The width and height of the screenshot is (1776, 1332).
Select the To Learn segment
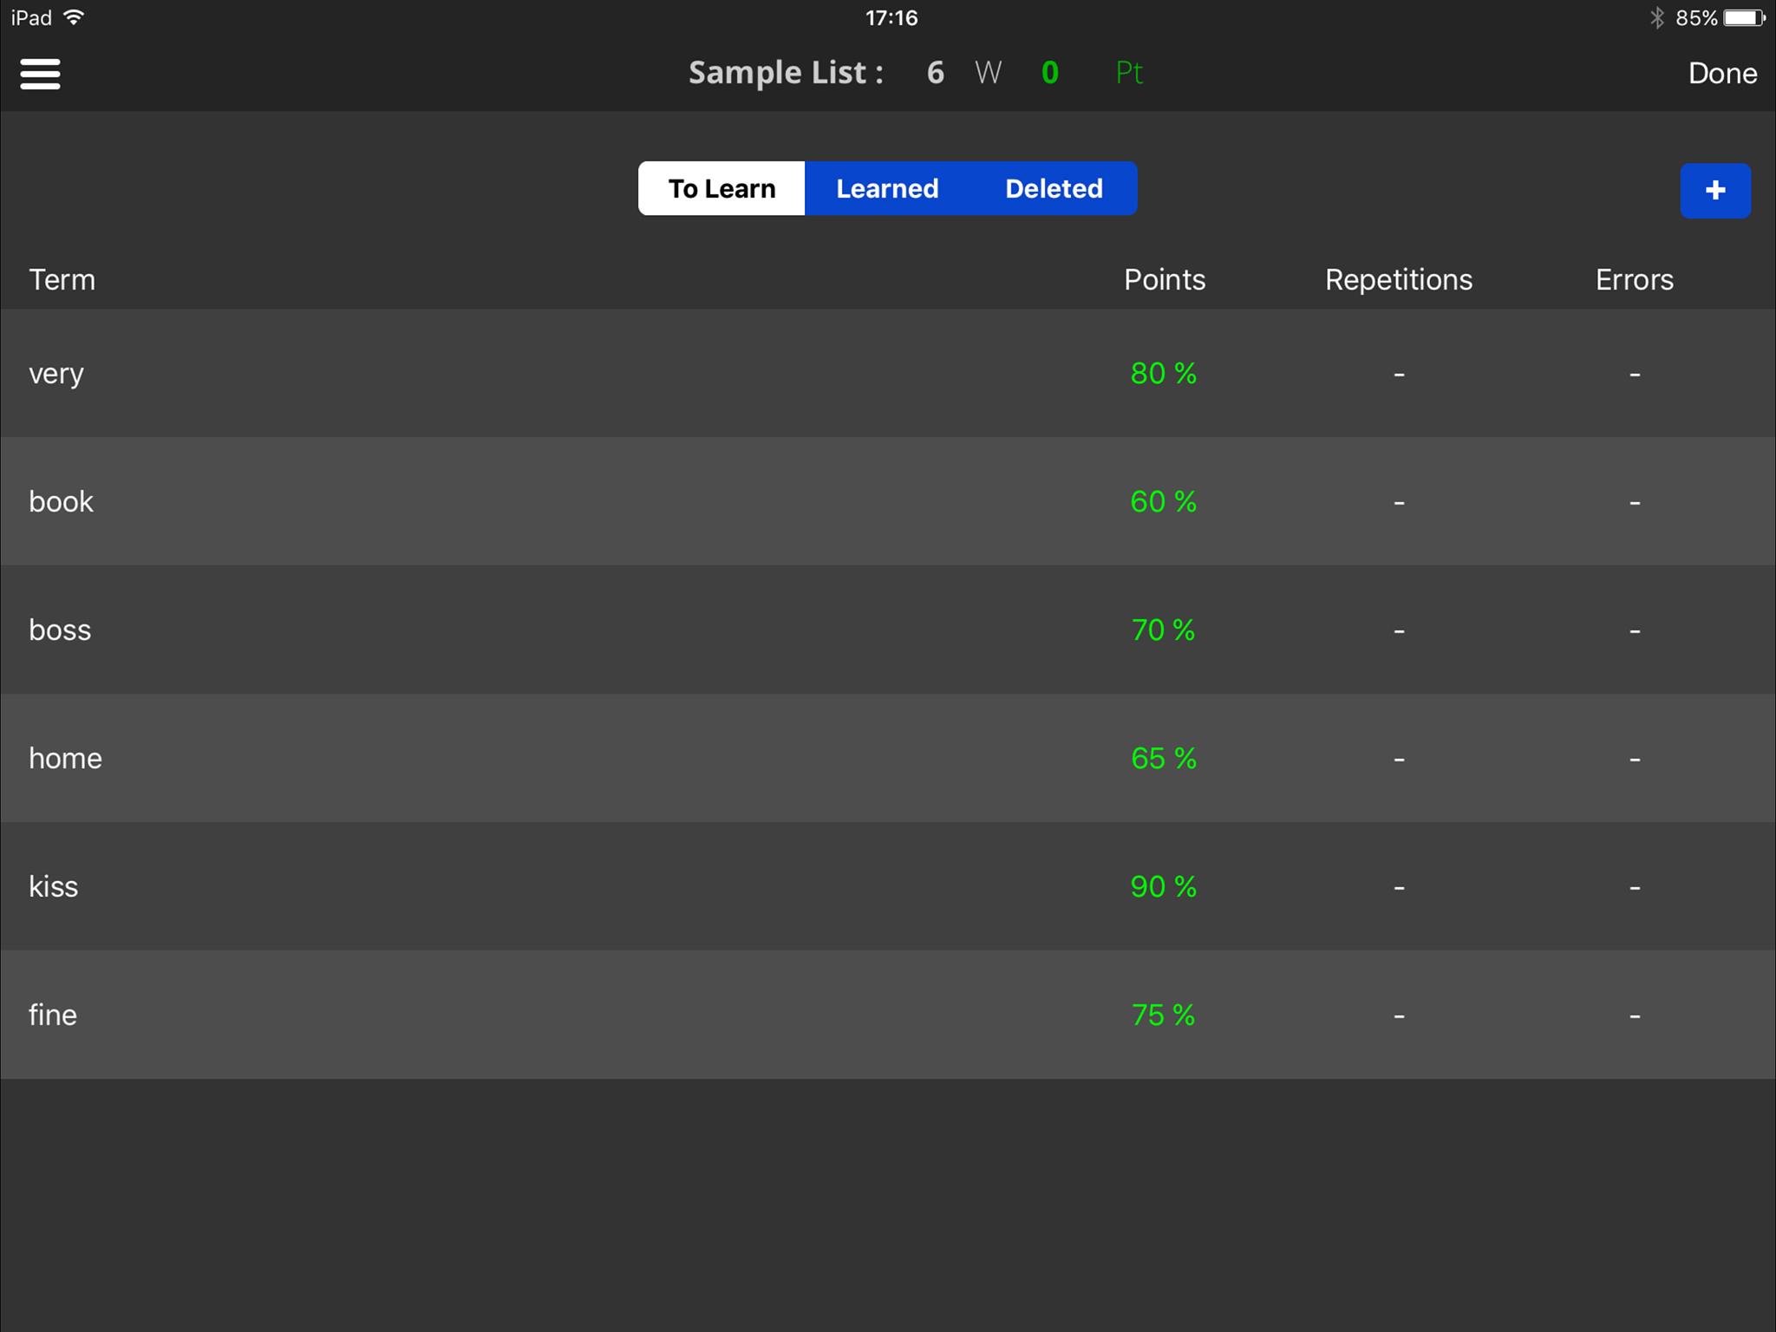coord(721,189)
